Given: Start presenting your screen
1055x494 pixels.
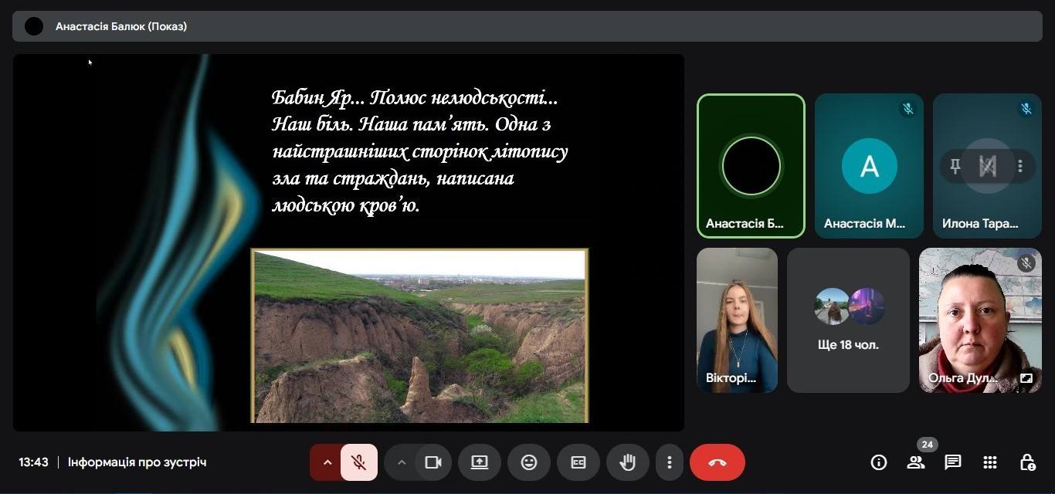Looking at the screenshot, I should (479, 462).
